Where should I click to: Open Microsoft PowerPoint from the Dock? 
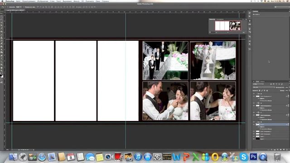pyautogui.click(x=186, y=157)
